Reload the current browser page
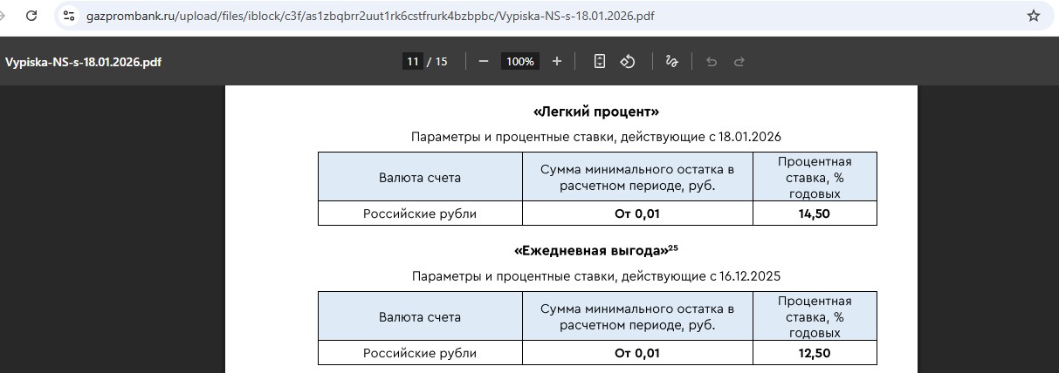Image resolution: width=1059 pixels, height=373 pixels. (x=31, y=16)
